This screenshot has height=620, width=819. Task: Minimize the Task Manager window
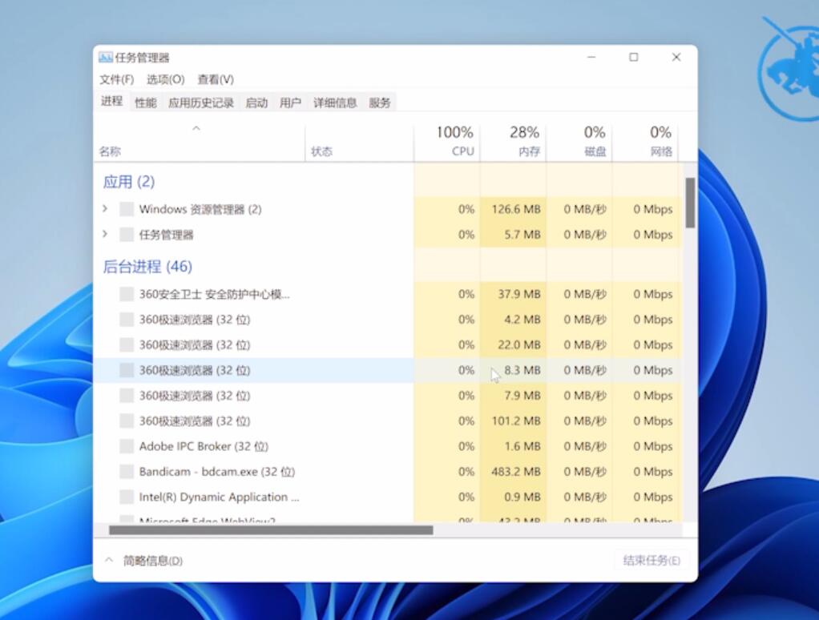(591, 58)
